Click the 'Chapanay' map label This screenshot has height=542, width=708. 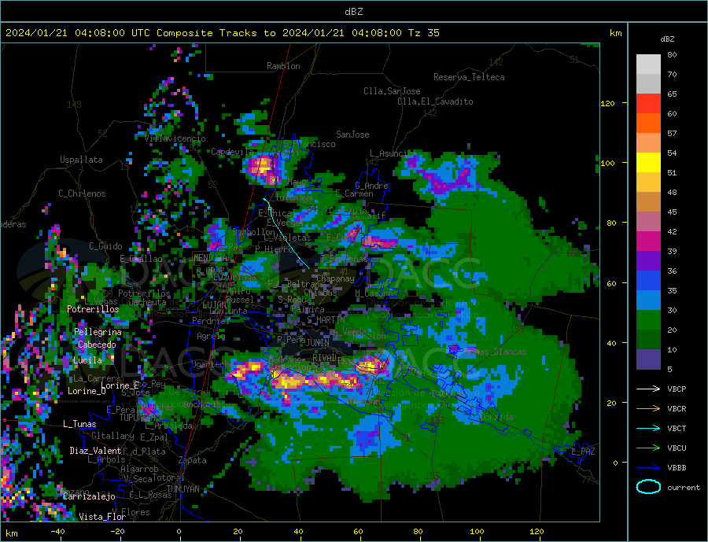pos(335,278)
